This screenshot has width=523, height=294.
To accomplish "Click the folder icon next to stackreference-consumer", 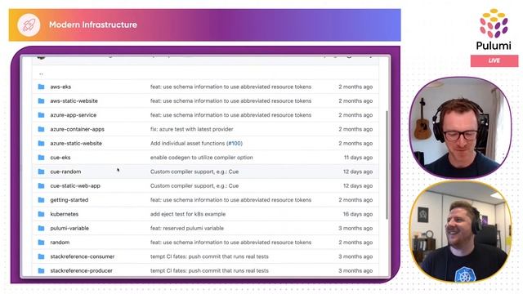I will [41, 256].
